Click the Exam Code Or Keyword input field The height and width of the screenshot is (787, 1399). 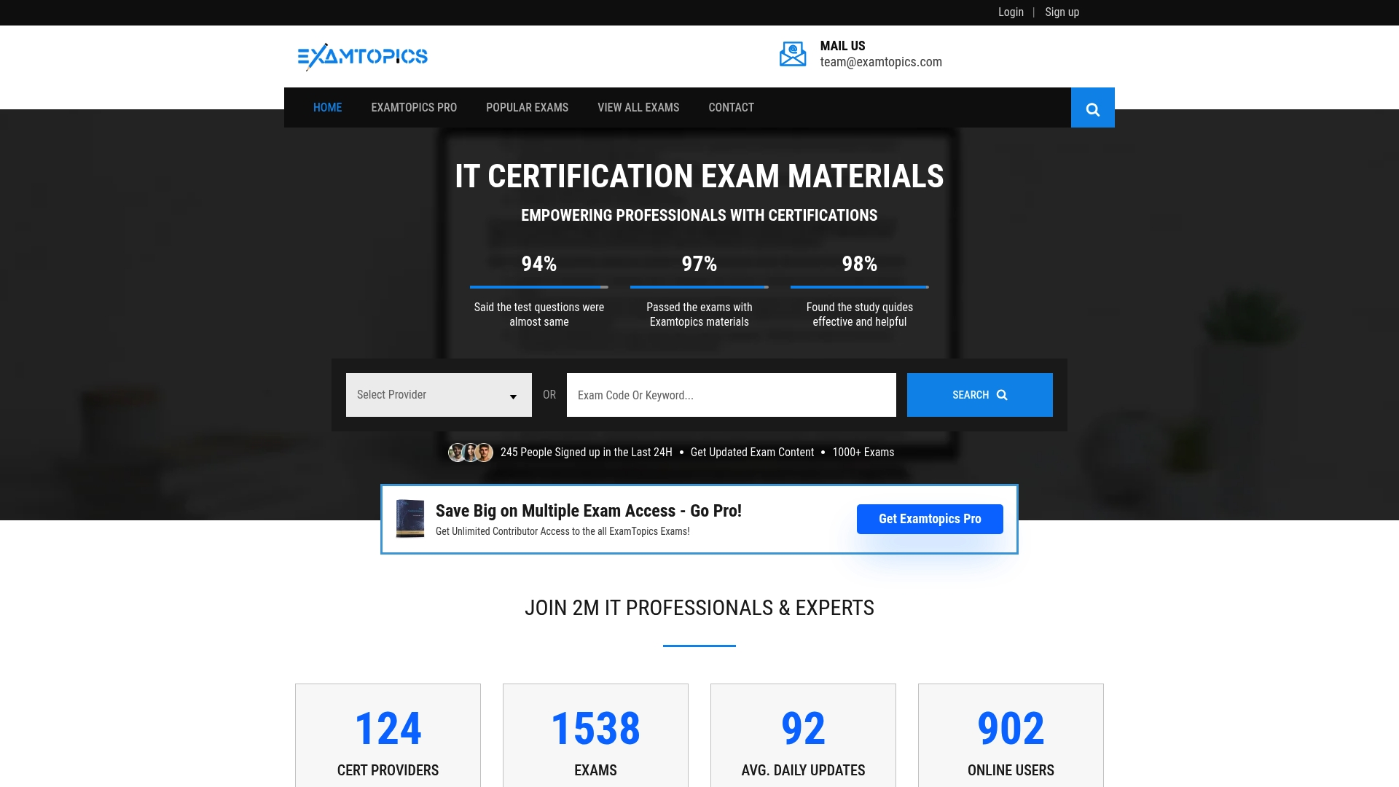coord(730,394)
